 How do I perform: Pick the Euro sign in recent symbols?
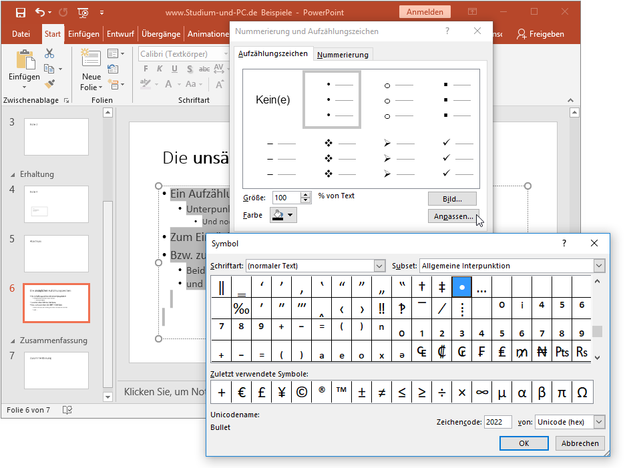(242, 393)
